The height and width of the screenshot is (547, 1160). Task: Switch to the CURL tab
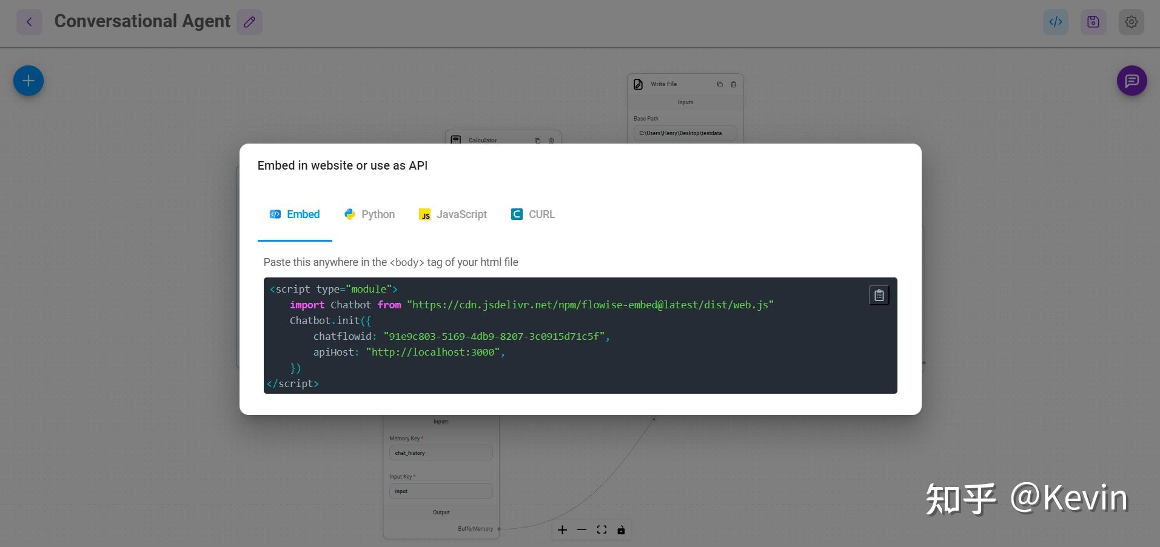[533, 214]
